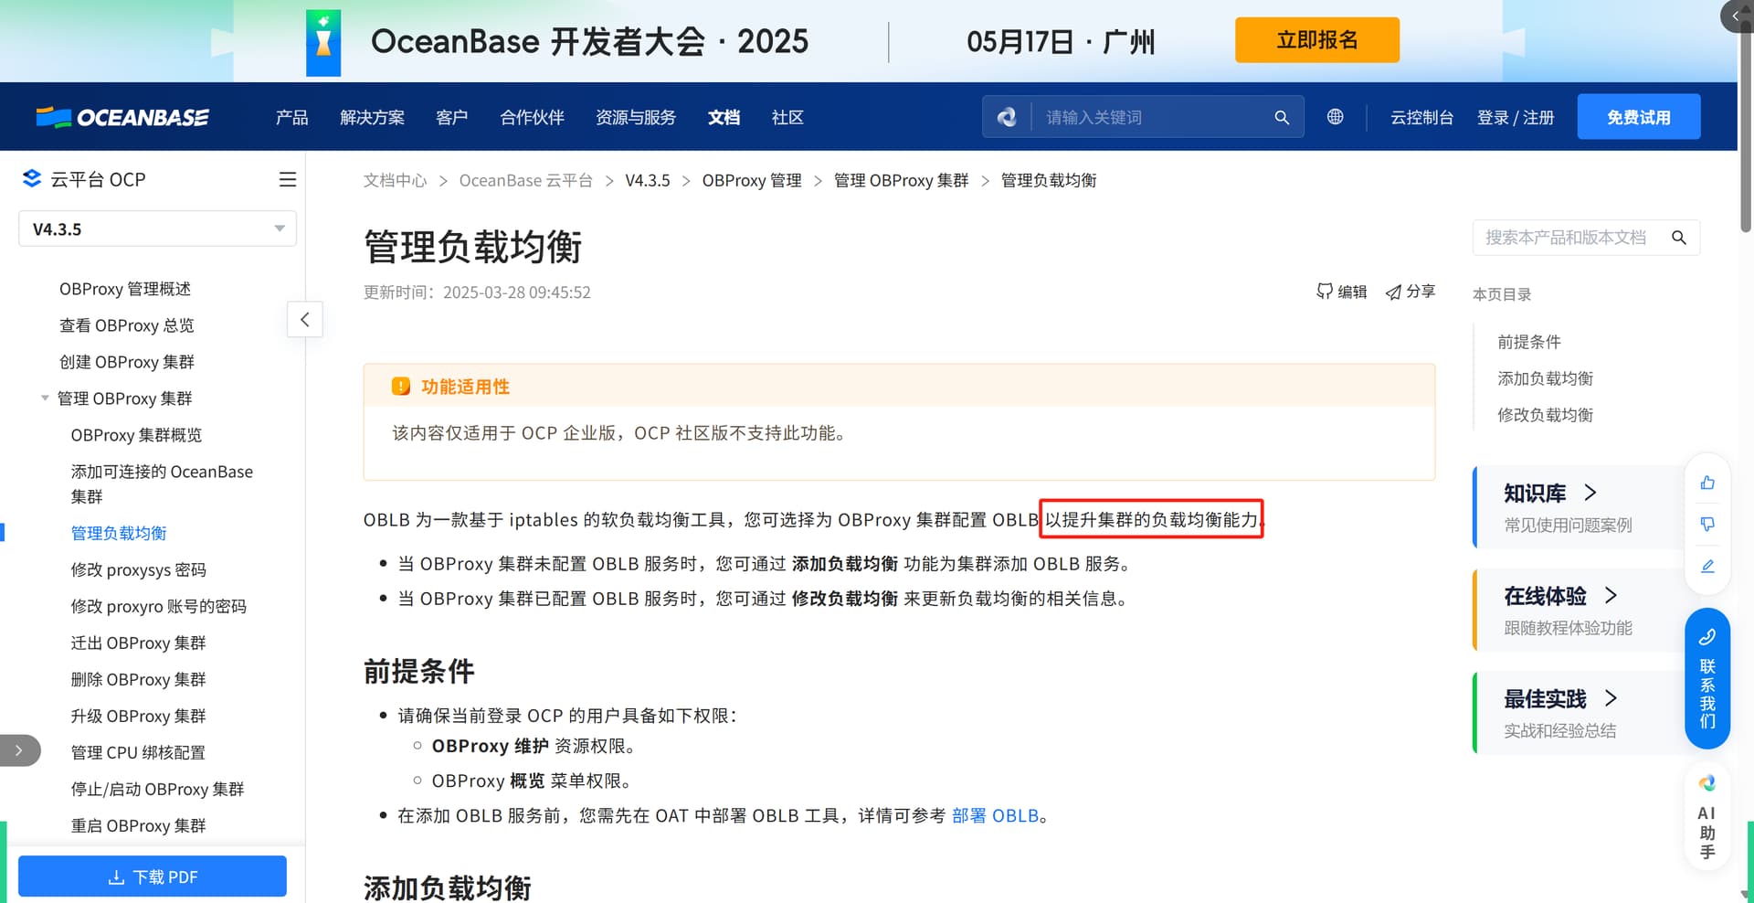The width and height of the screenshot is (1754, 903).
Task: Click the 下载 PDF button
Action: coord(153,876)
